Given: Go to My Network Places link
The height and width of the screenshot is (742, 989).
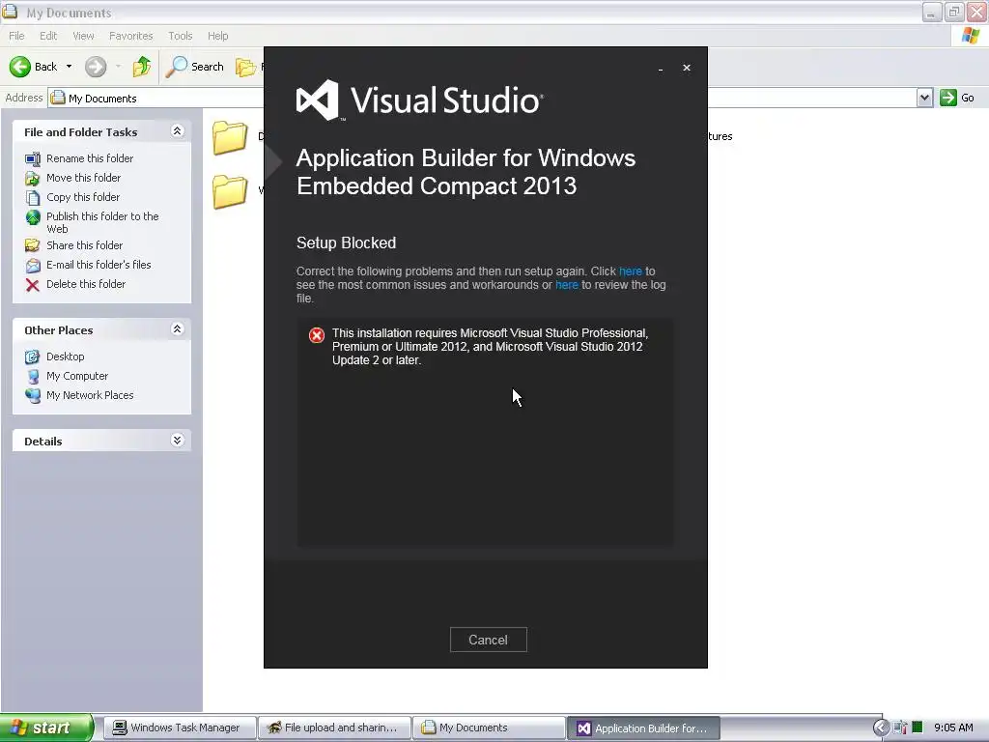Looking at the screenshot, I should tap(90, 395).
